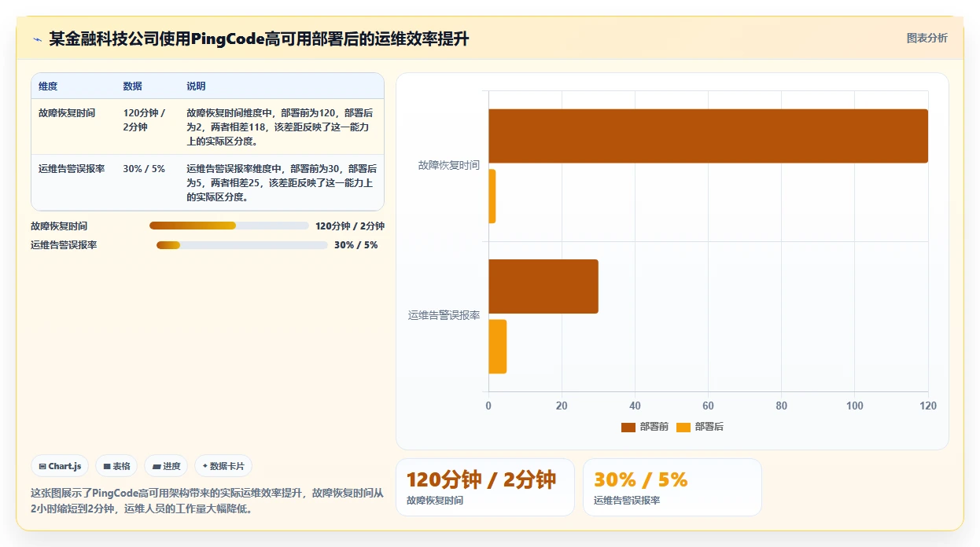This screenshot has height=547, width=980.
Task: Click 故障恢复时间 cell in table
Action: click(x=67, y=113)
